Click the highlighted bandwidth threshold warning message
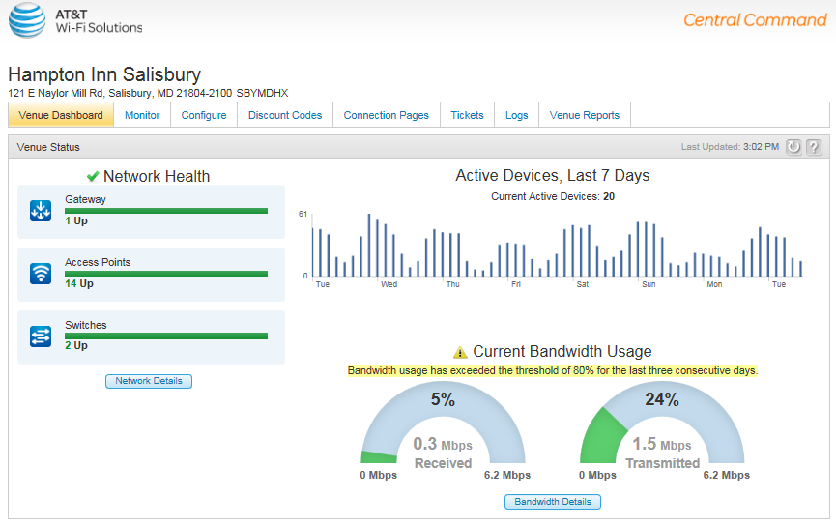This screenshot has width=836, height=526. pyautogui.click(x=553, y=370)
